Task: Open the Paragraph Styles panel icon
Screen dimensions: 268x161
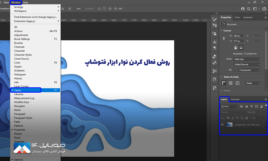Action: point(214,56)
